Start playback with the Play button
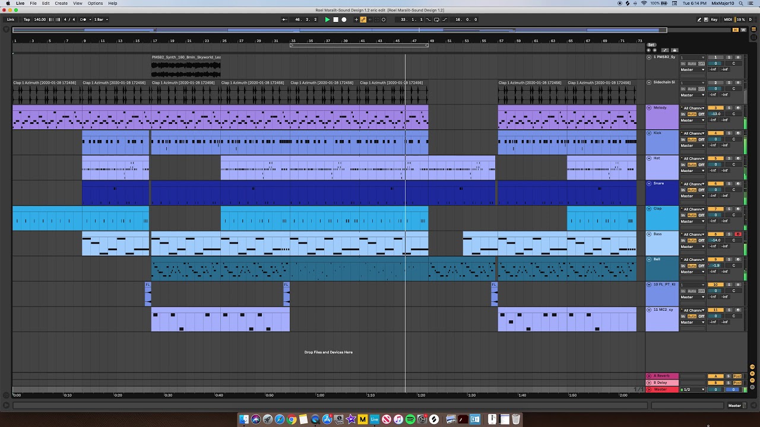 pos(327,20)
